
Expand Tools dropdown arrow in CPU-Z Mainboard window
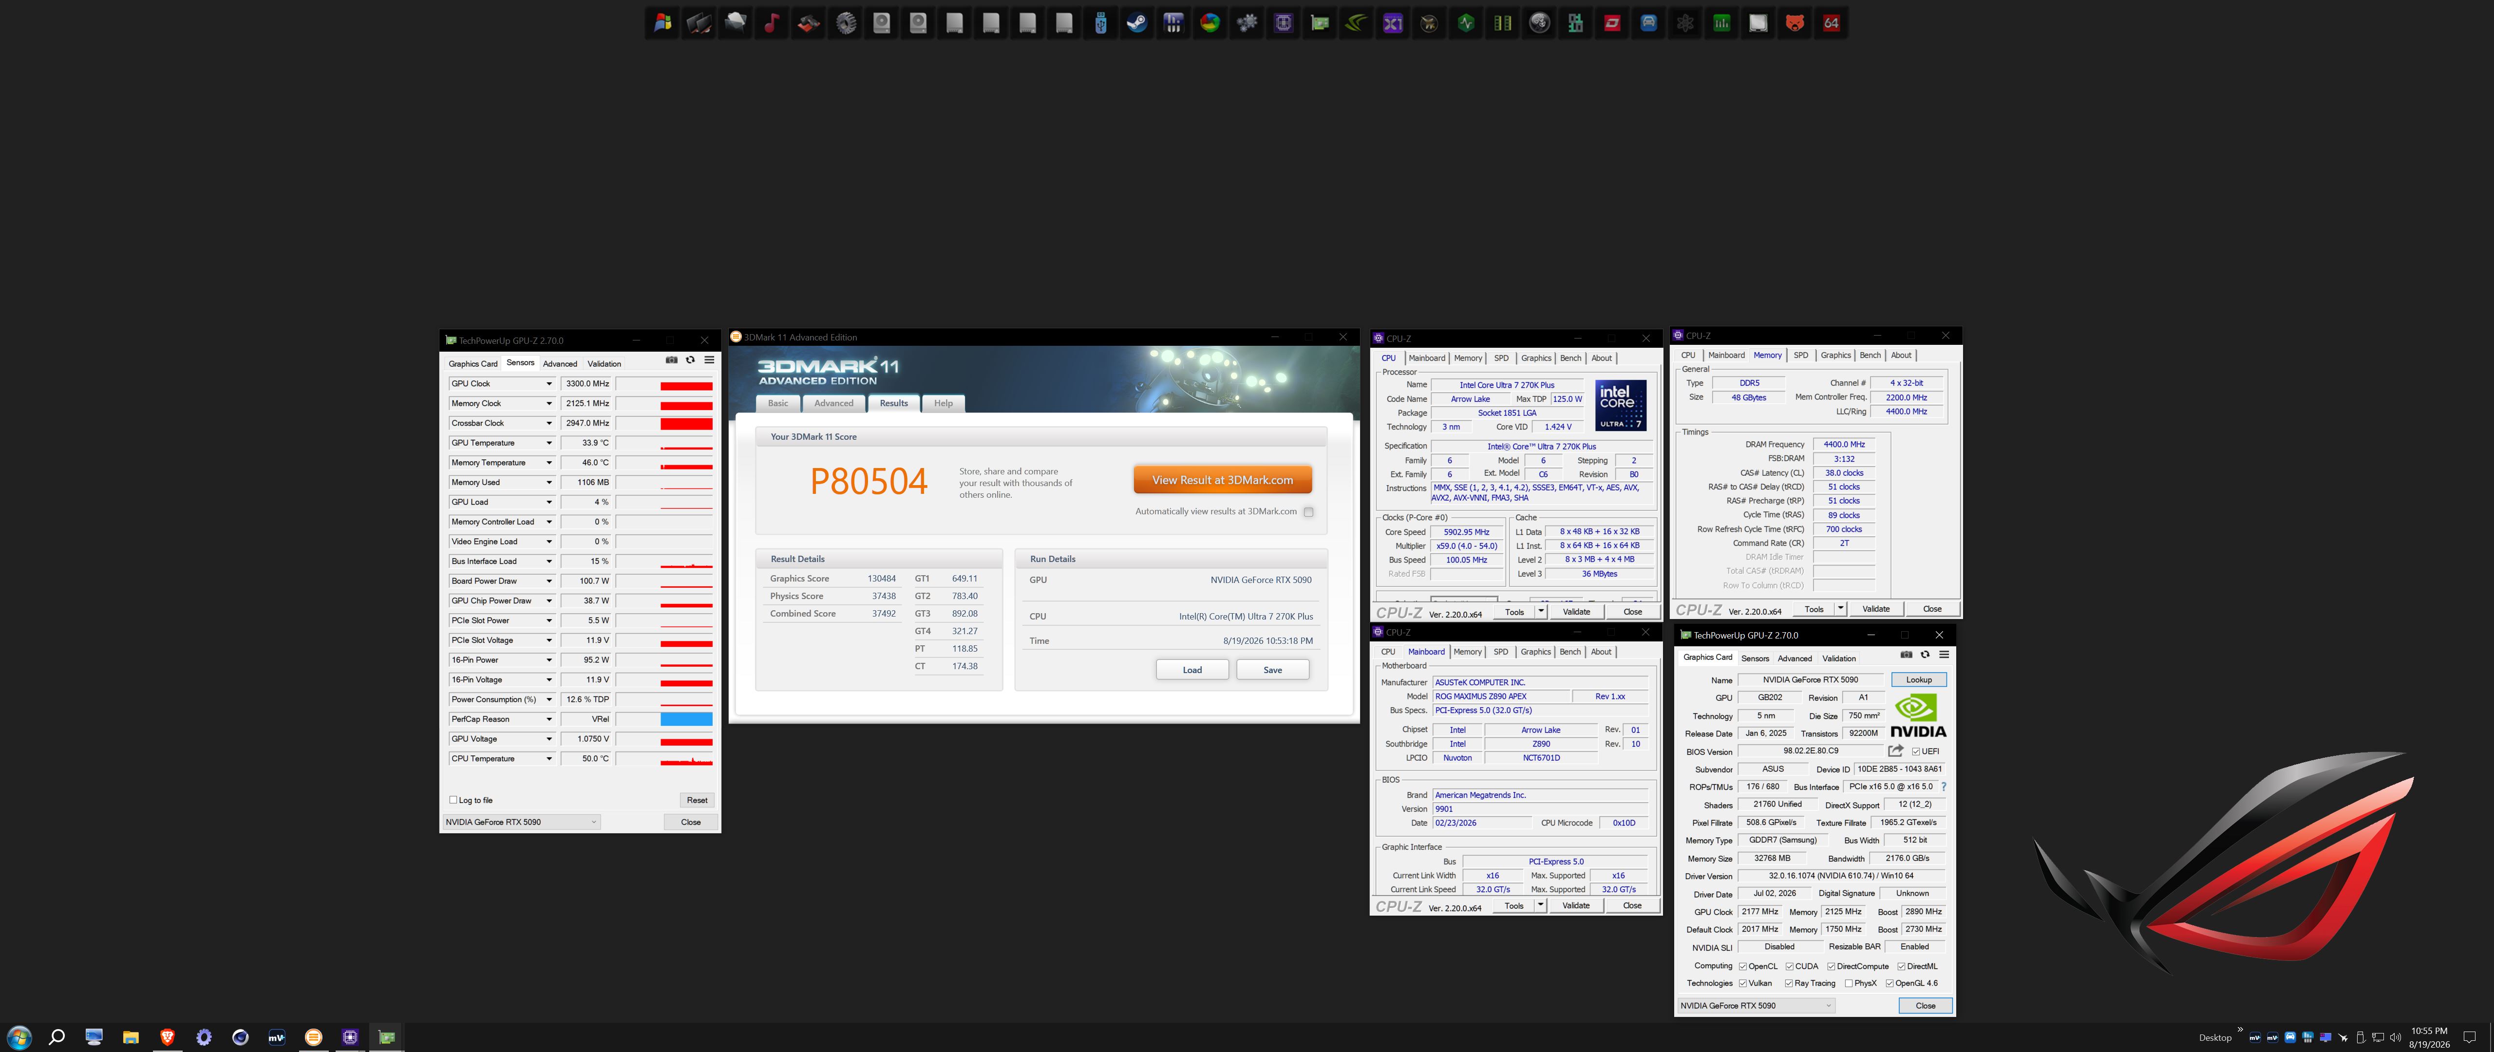point(1540,906)
